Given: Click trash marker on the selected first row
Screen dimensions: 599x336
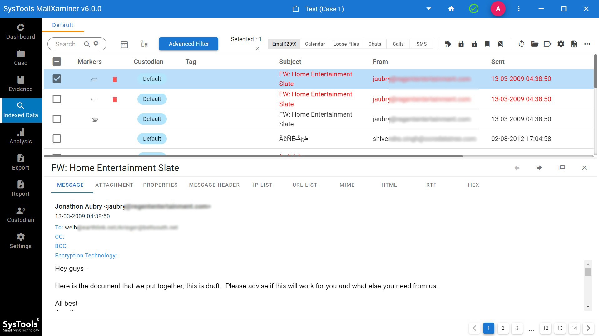Looking at the screenshot, I should click(x=115, y=79).
